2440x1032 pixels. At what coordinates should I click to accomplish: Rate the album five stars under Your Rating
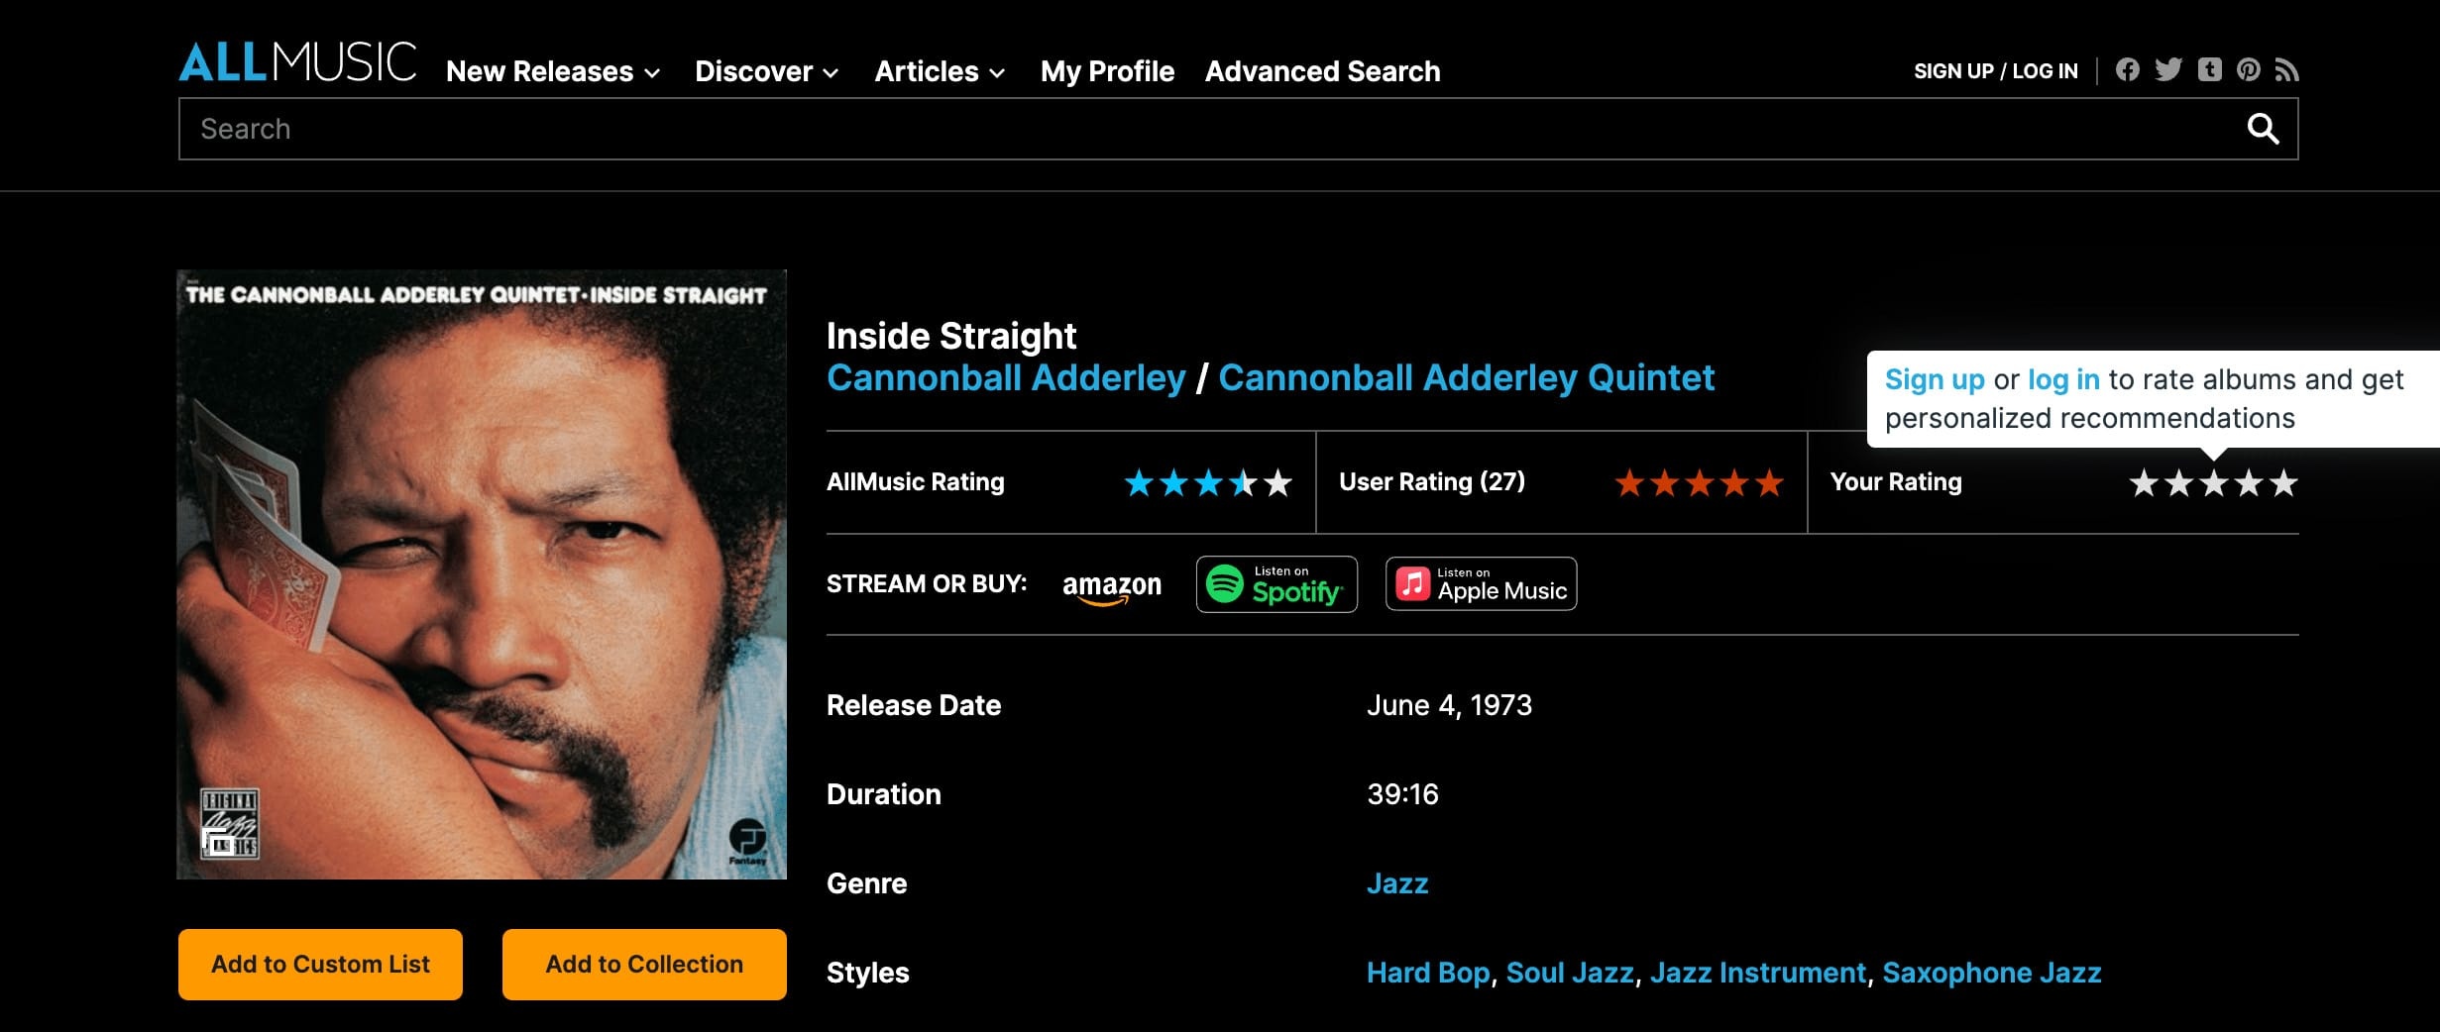(x=2286, y=484)
